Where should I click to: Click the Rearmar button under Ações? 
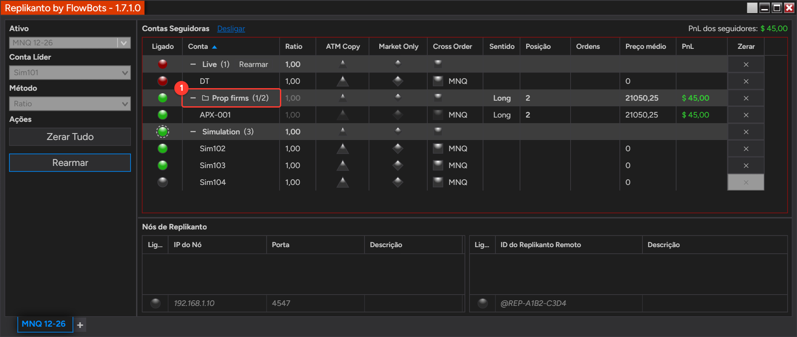coord(70,163)
